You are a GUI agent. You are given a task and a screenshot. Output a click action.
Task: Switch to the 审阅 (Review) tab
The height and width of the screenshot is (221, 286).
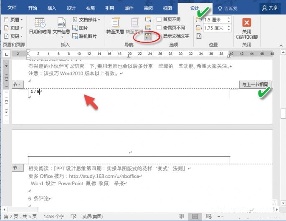pos(148,8)
